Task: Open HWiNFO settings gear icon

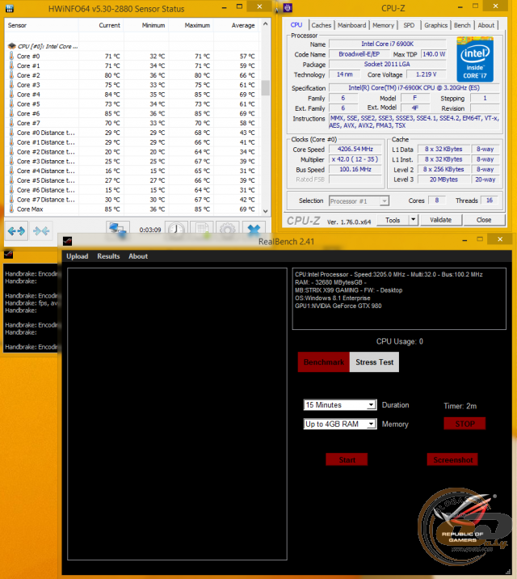Action: coord(228,229)
